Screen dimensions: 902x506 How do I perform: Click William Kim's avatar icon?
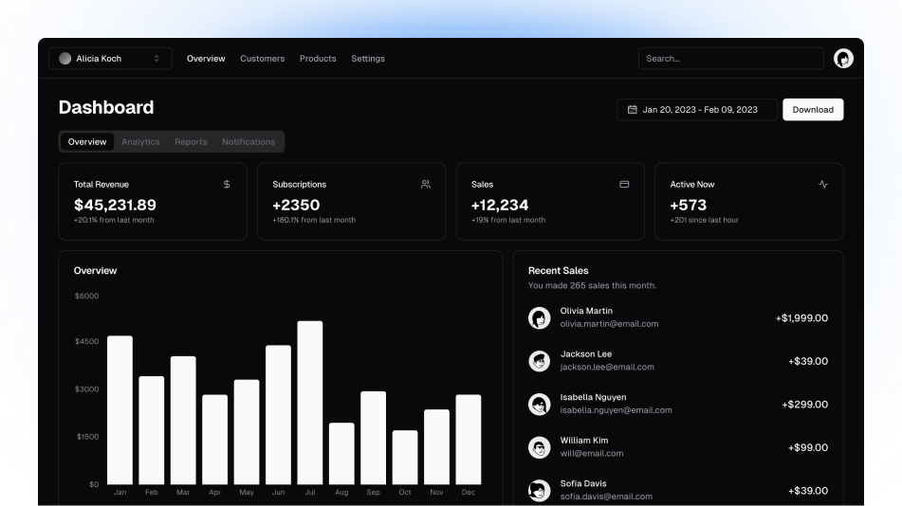point(540,447)
